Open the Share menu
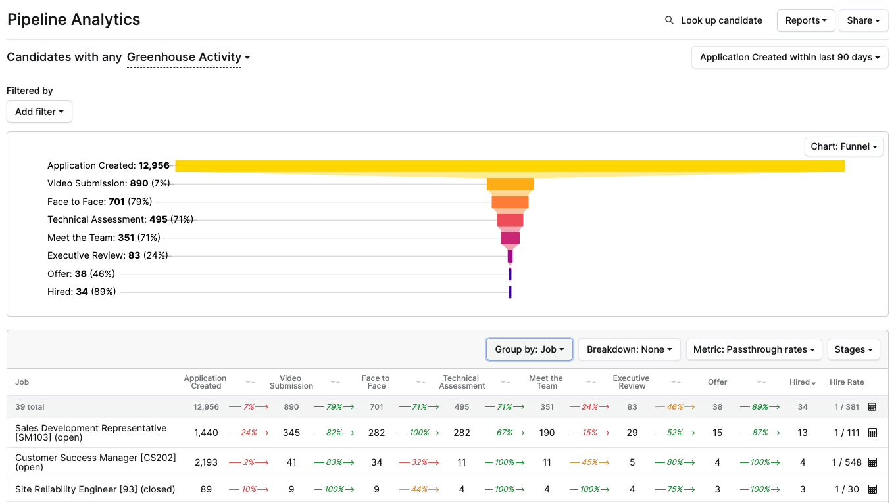Image resolution: width=896 pixels, height=503 pixels. click(863, 20)
